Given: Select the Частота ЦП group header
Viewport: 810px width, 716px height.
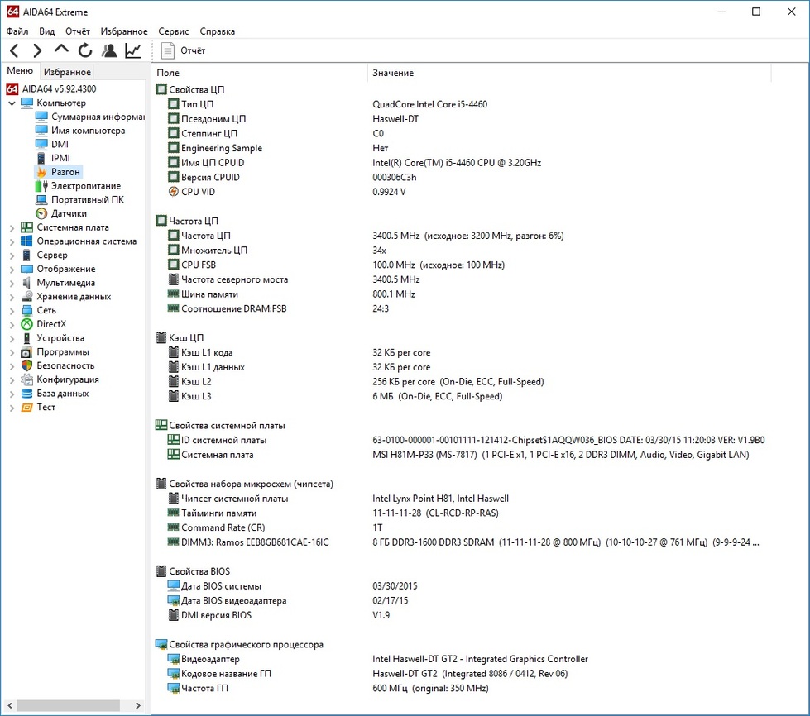Looking at the screenshot, I should tap(187, 221).
